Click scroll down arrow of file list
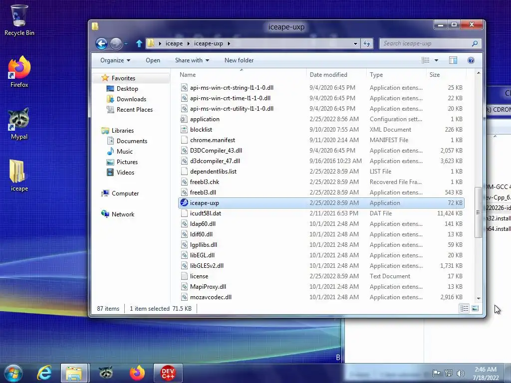Viewport: 511px width, 383px height. pyautogui.click(x=479, y=298)
